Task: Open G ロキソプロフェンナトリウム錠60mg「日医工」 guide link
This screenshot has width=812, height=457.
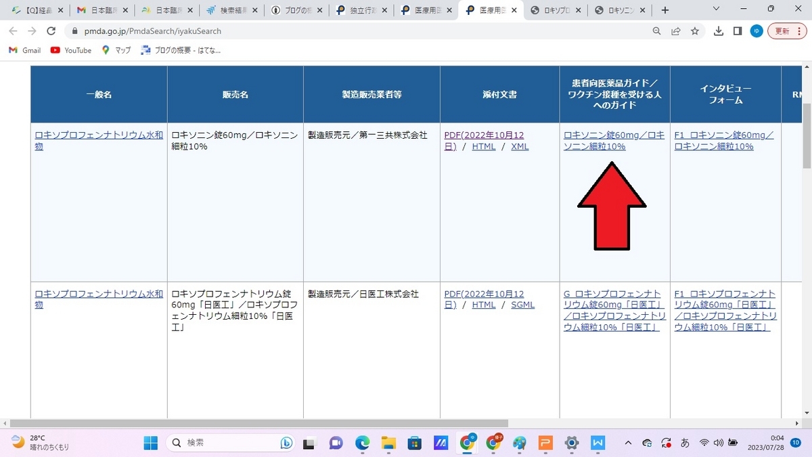Action: (615, 310)
